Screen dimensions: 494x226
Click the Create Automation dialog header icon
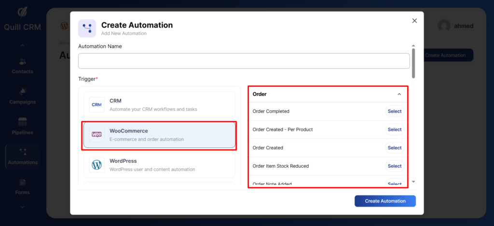point(87,28)
